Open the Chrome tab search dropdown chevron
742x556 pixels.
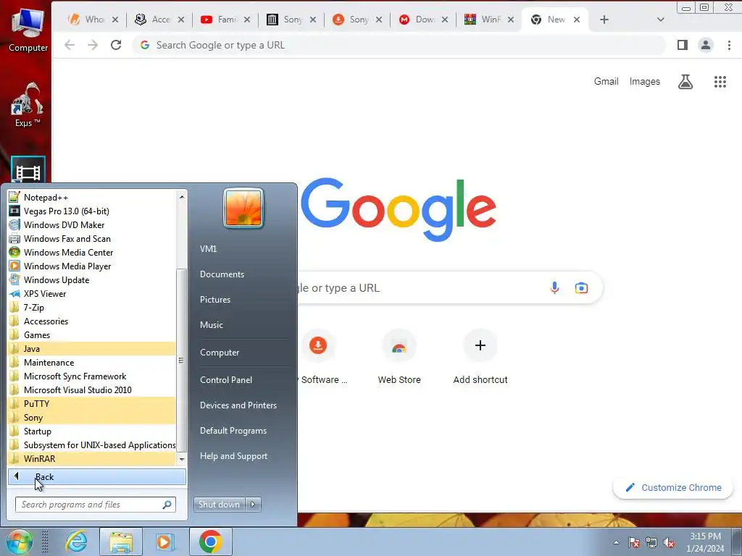click(x=661, y=20)
